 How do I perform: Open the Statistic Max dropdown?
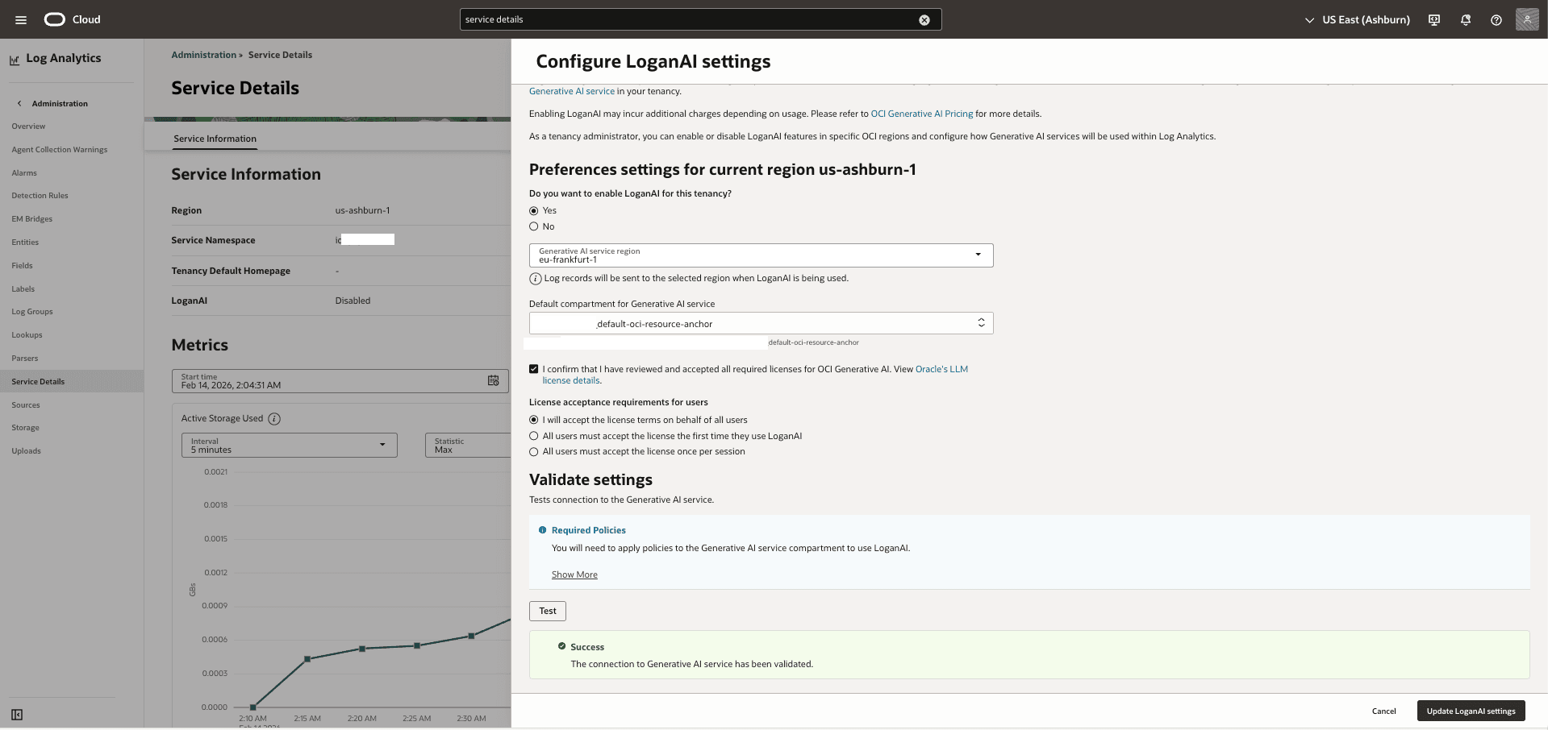coord(468,445)
